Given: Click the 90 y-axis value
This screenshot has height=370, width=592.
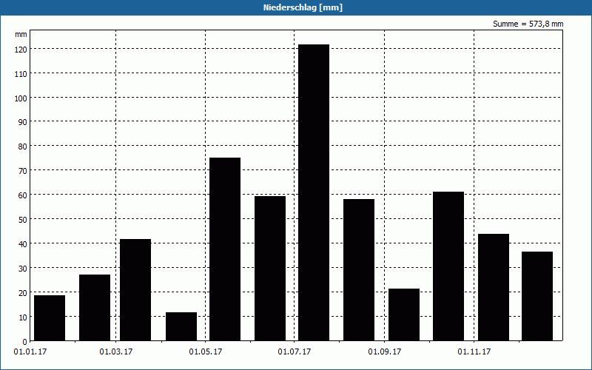Looking at the screenshot, I should pyautogui.click(x=23, y=122).
